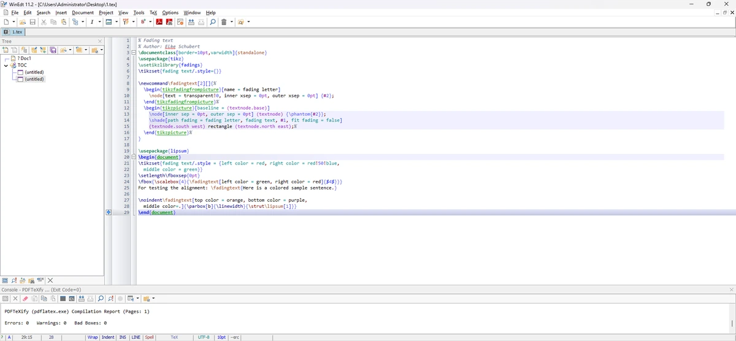Click the A indicator in status bar
Viewport: 736px width, 341px height.
10,337
